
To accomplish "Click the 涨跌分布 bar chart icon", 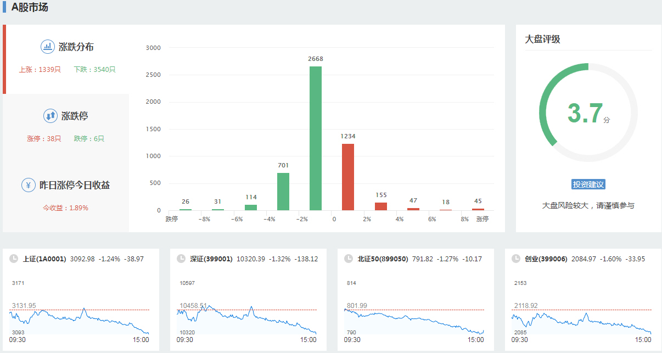I will (48, 47).
